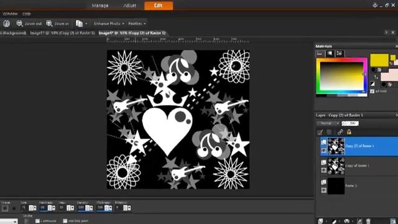Click the round icon left of Zoom out
Image resolution: width=398 pixels, height=224 pixels.
click(7, 24)
